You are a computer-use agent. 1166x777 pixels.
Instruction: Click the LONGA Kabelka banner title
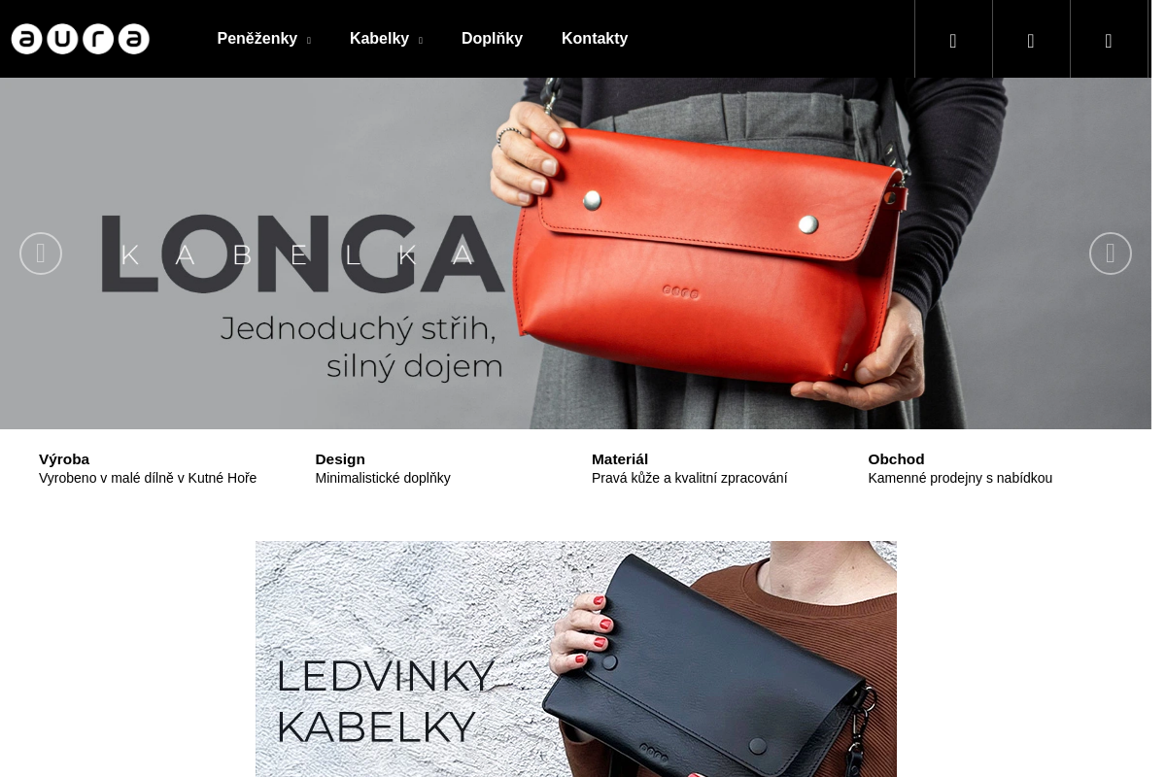click(x=303, y=254)
